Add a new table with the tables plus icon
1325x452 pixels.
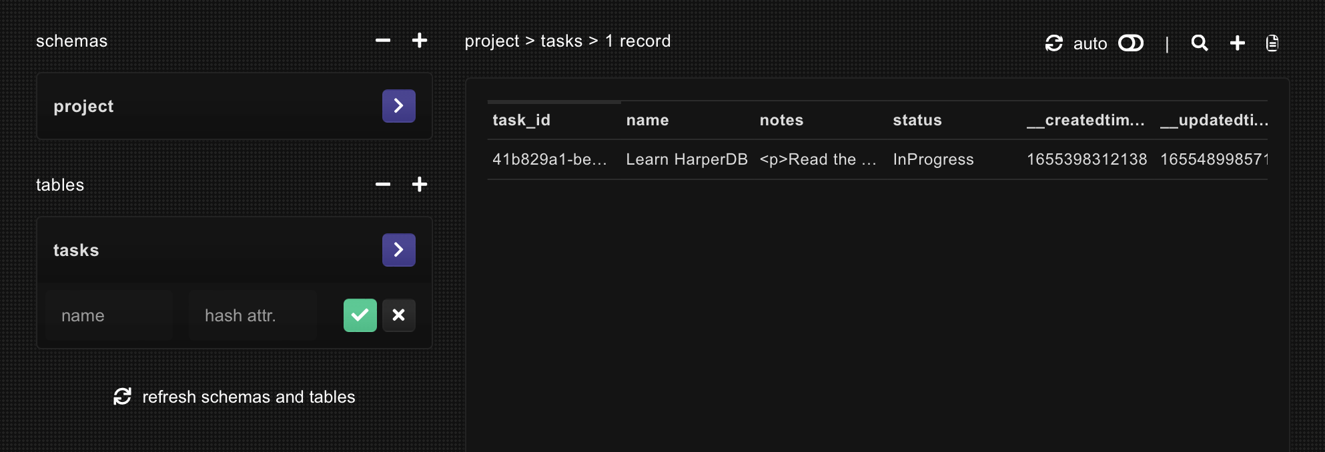pyautogui.click(x=420, y=185)
